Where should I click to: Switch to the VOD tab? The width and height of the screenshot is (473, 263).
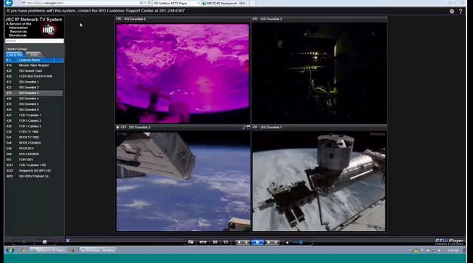(34, 54)
